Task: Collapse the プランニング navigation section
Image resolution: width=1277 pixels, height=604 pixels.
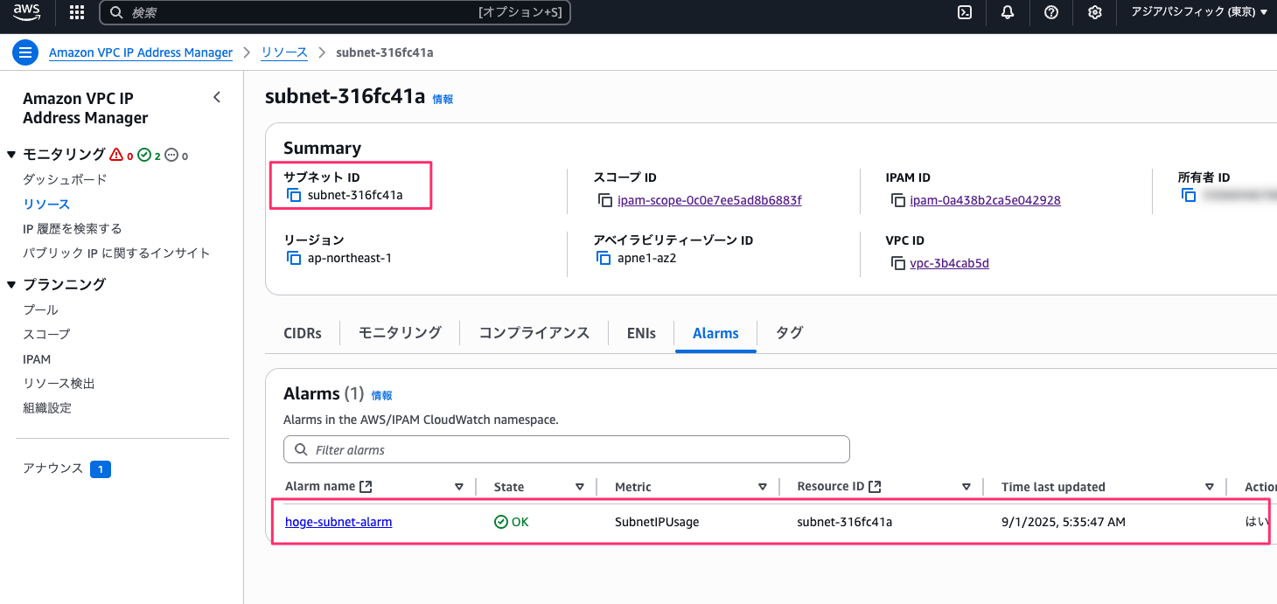Action: pos(11,284)
